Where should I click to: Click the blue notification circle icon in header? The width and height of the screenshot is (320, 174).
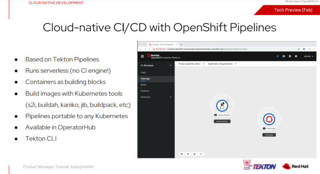[x=278, y=56]
